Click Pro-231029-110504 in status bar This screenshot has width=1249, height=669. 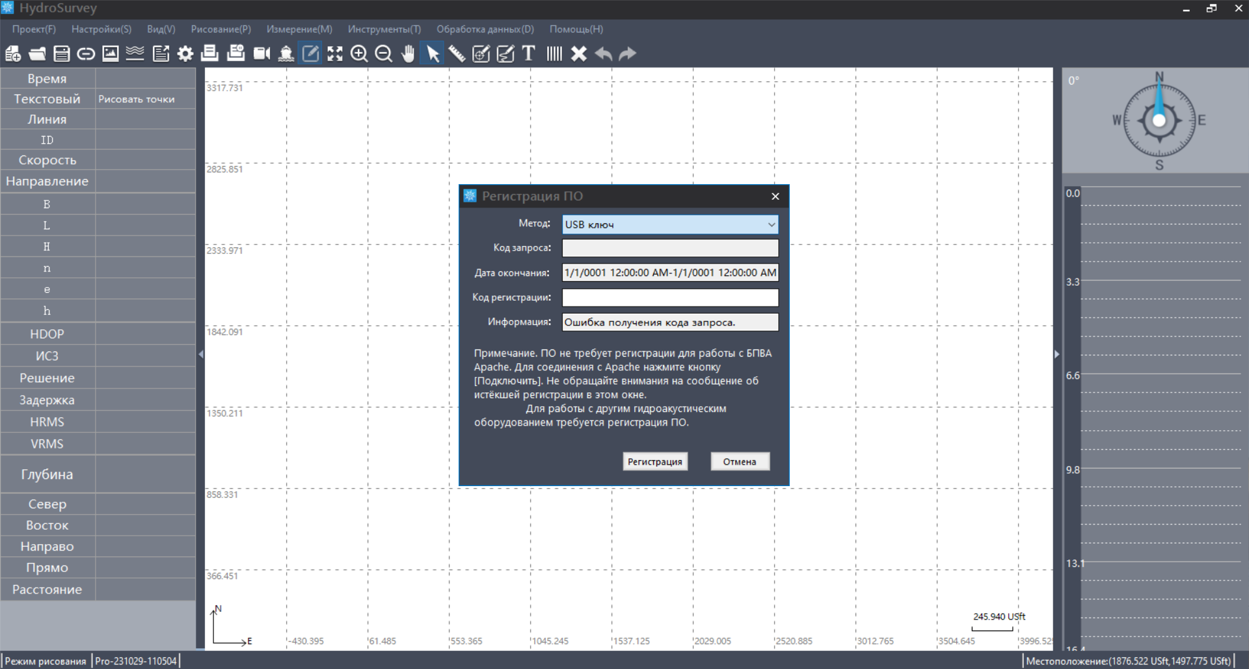pyautogui.click(x=136, y=661)
